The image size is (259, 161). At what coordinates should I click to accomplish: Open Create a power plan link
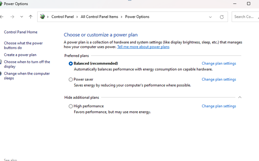pos(20,55)
